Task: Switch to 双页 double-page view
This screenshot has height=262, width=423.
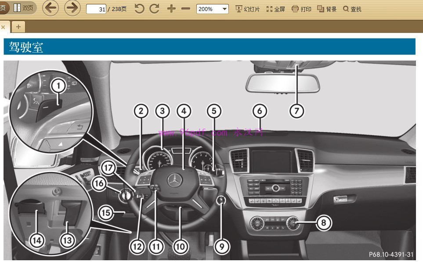Action: 23,8
